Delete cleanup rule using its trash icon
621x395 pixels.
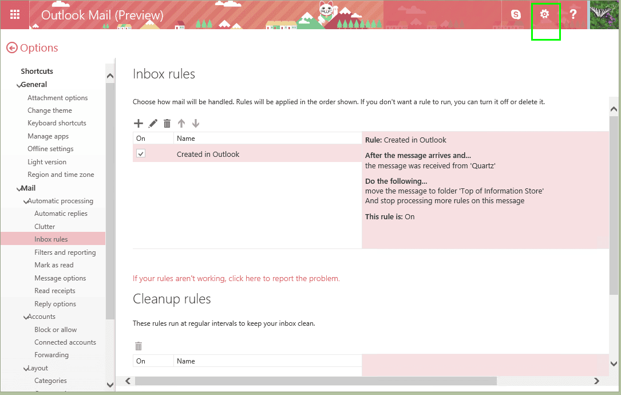[x=138, y=346]
